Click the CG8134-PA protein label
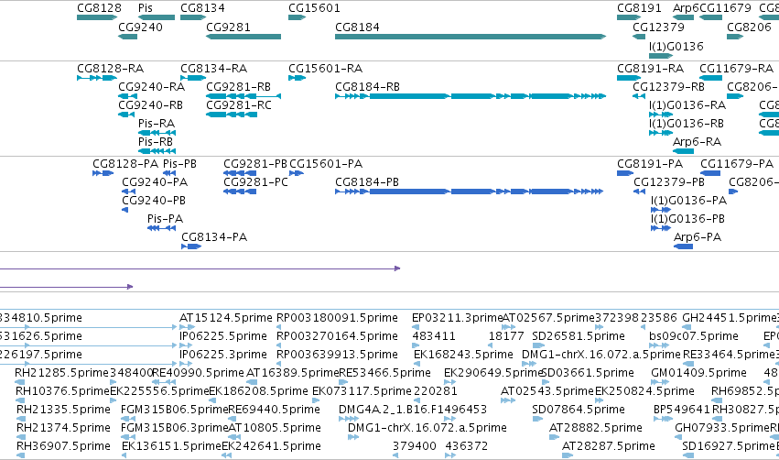Viewport: 779px width, 460px height. (214, 237)
